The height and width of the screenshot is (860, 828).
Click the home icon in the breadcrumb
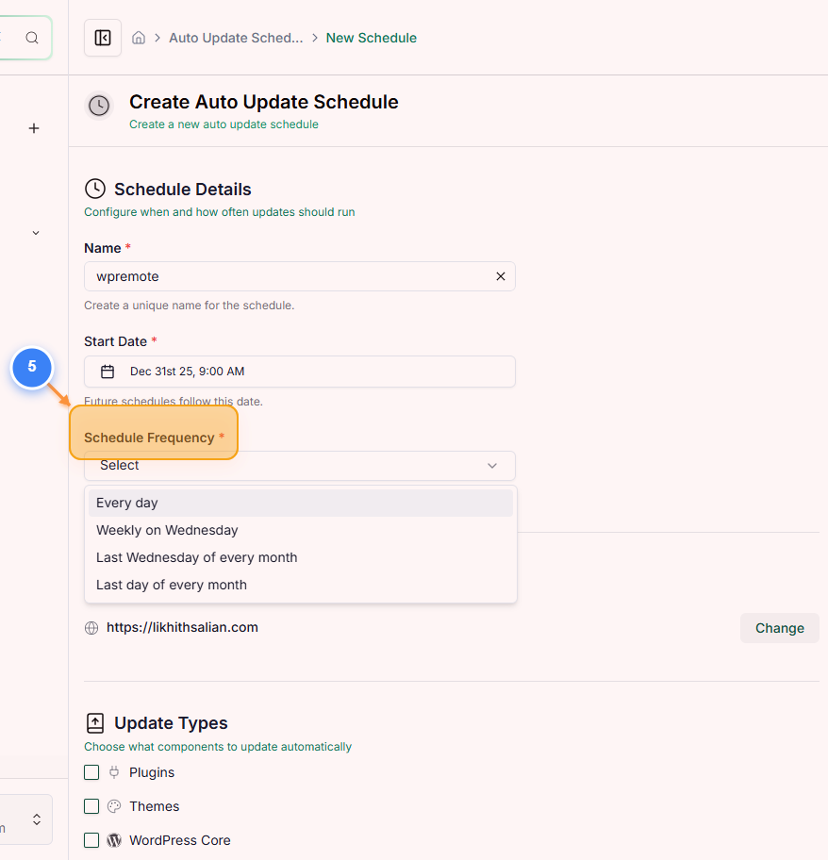point(139,38)
